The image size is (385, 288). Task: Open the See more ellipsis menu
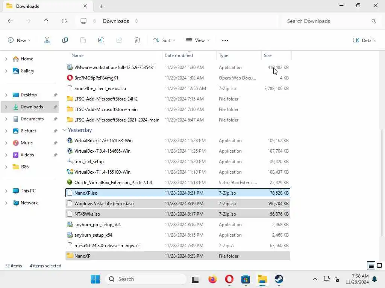click(225, 40)
